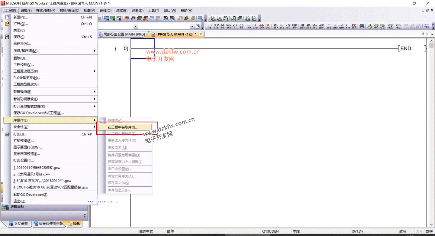Insert a coil with the F7 icon

(235, 26)
